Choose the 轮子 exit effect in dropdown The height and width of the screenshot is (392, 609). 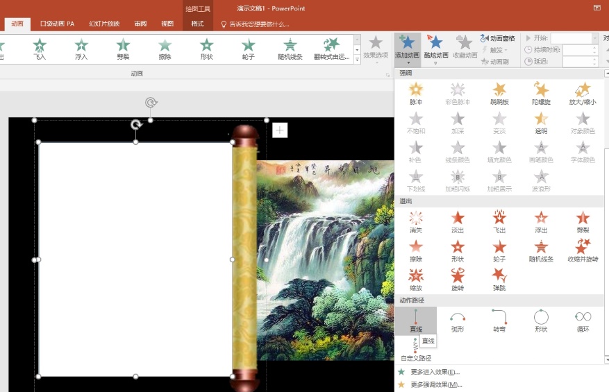pyautogui.click(x=499, y=251)
